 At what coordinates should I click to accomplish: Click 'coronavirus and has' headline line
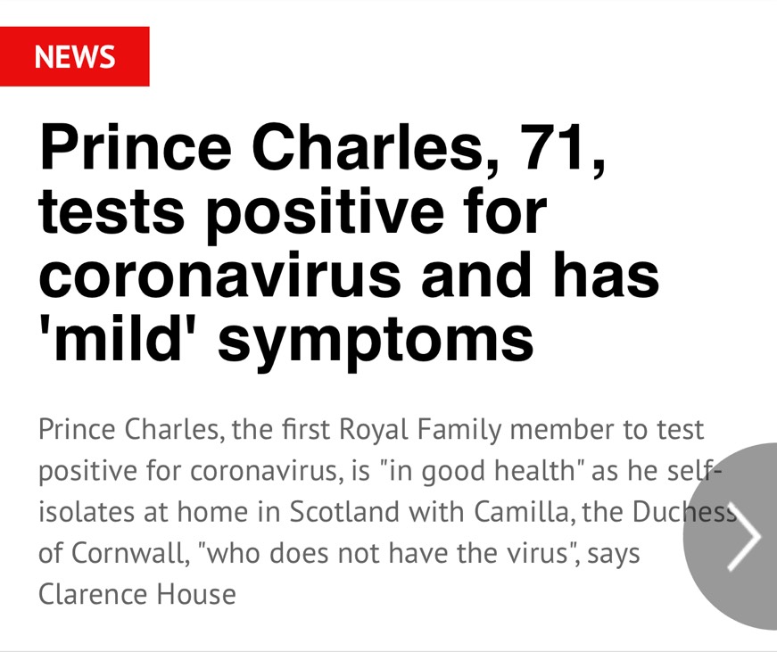pos(349,274)
